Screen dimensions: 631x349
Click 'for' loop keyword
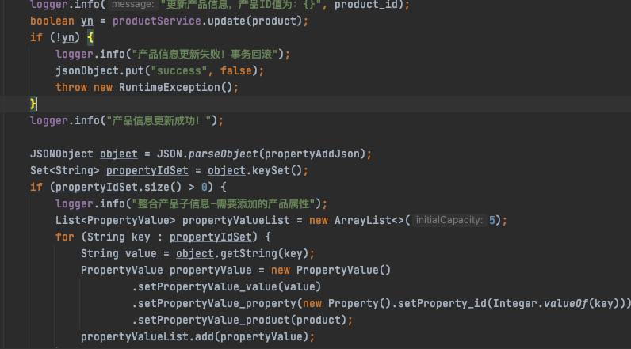pos(65,237)
